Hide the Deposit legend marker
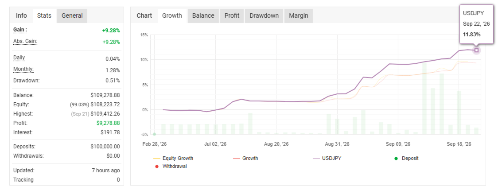 pos(406,158)
